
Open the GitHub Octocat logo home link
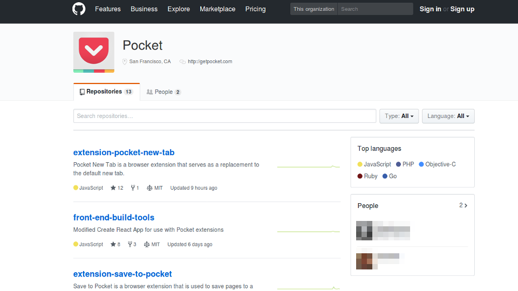tap(79, 9)
